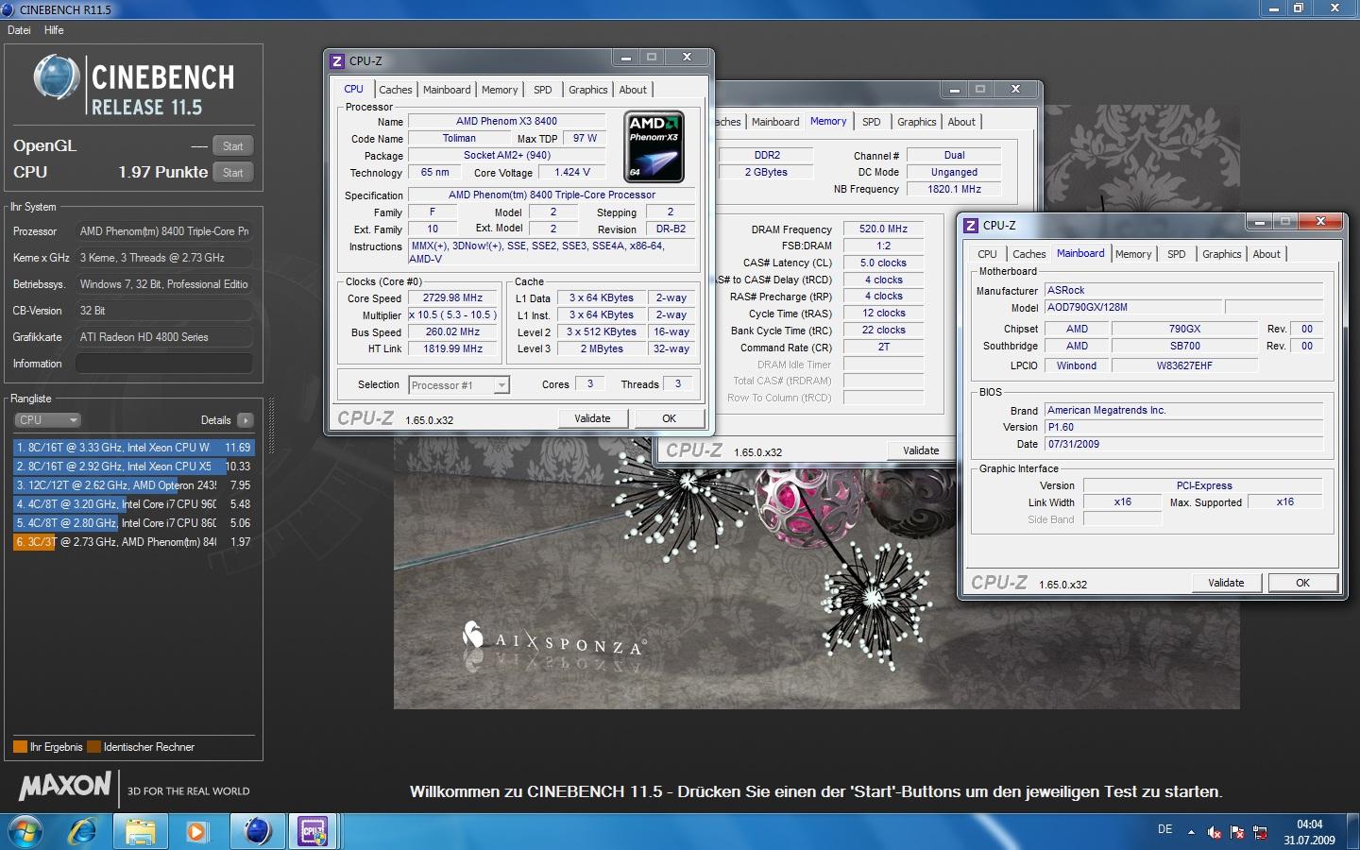Click the AOD790GX/128M model field

pos(1132,307)
